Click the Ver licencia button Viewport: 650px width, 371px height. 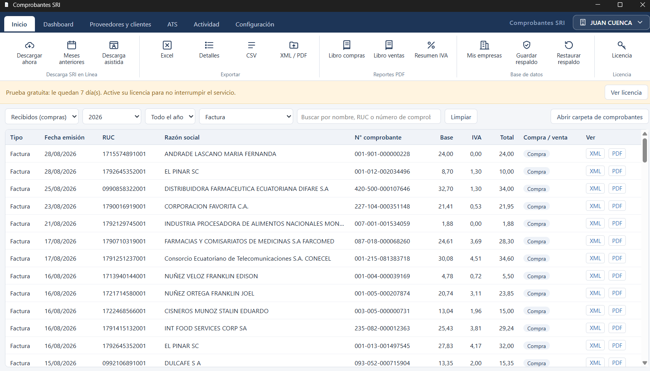[626, 92]
